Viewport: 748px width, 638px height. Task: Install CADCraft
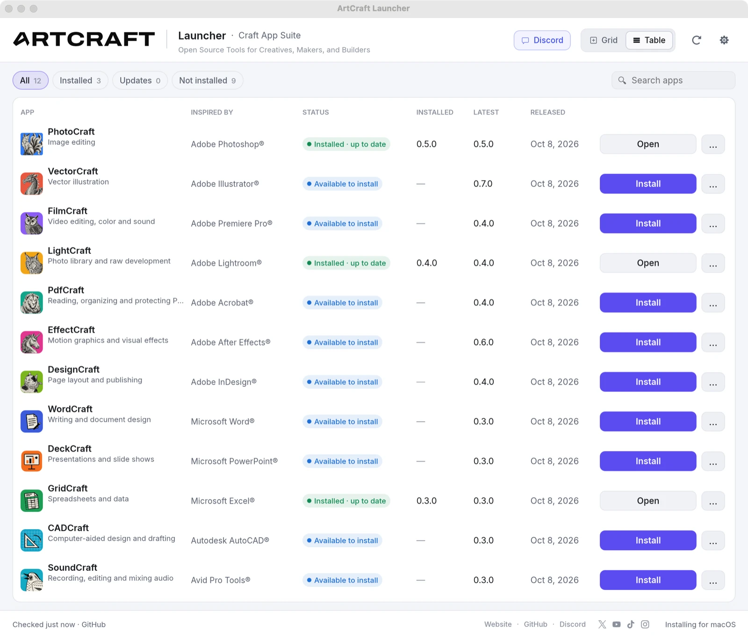(x=648, y=540)
